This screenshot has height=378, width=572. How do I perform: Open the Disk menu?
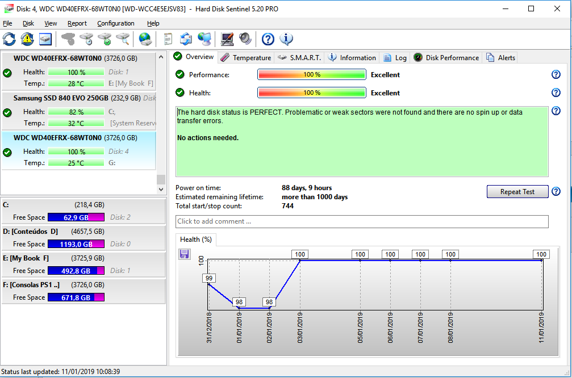[x=28, y=23]
